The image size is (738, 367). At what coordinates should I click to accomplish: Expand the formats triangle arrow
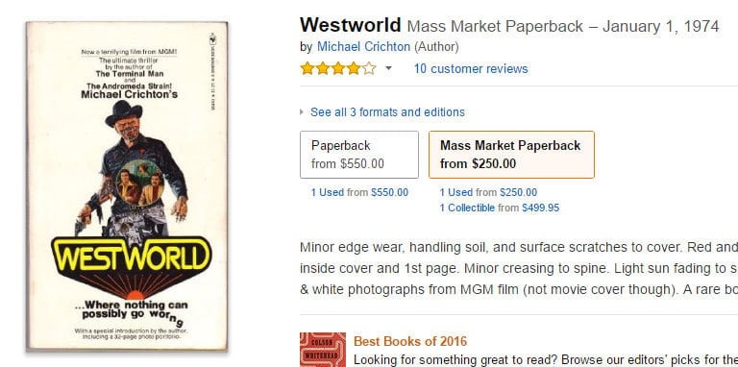(302, 112)
